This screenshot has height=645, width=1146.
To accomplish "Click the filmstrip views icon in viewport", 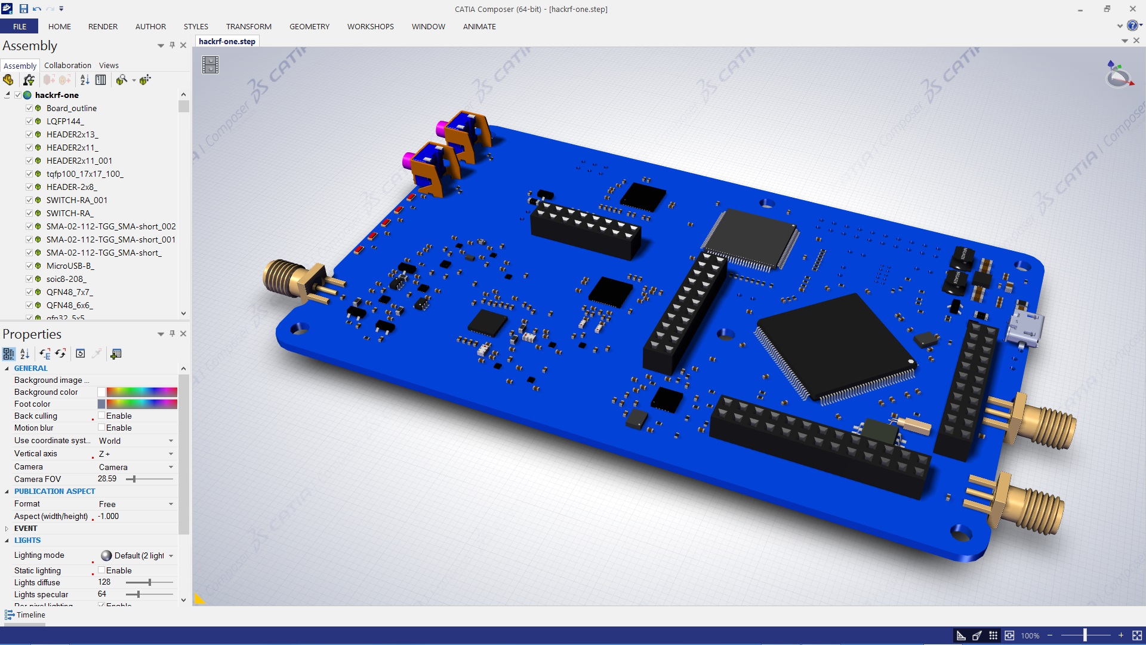I will pyautogui.click(x=210, y=64).
